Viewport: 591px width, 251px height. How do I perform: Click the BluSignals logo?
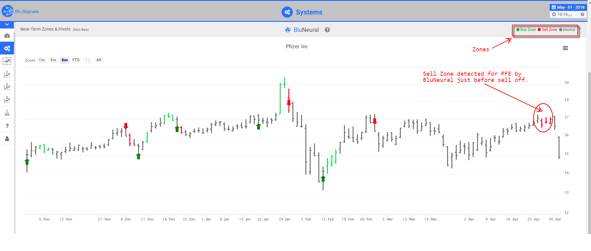tap(20, 11)
